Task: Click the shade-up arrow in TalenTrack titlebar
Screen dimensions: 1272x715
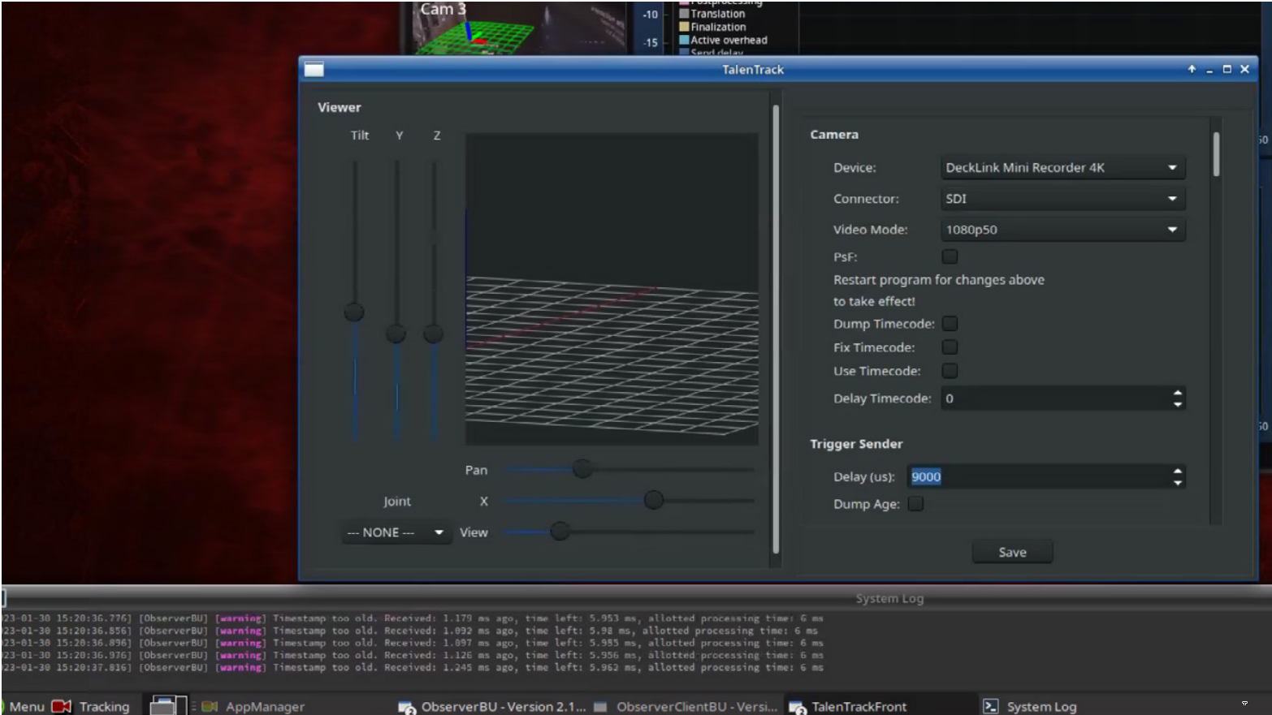Action: point(1192,70)
